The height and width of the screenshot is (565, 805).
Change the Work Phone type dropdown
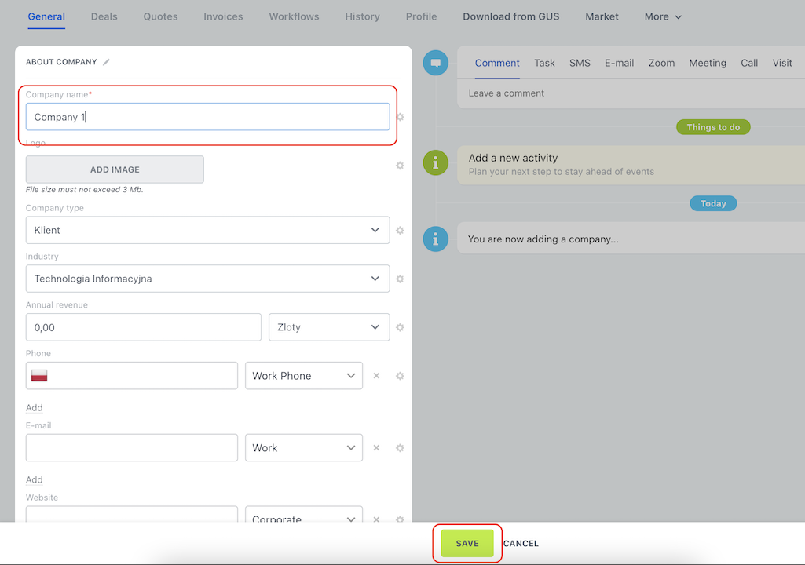tap(303, 376)
